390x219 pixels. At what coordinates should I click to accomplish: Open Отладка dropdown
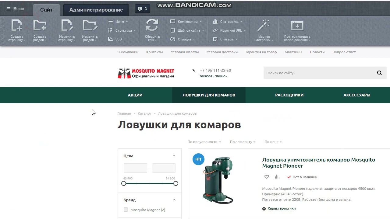tap(183, 39)
